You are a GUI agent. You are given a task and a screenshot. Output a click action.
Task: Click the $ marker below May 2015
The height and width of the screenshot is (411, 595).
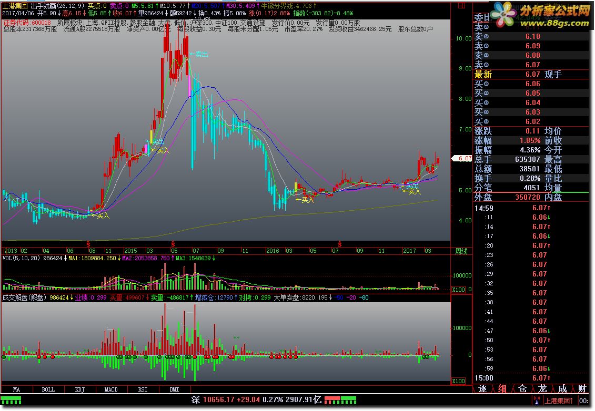tap(173, 244)
